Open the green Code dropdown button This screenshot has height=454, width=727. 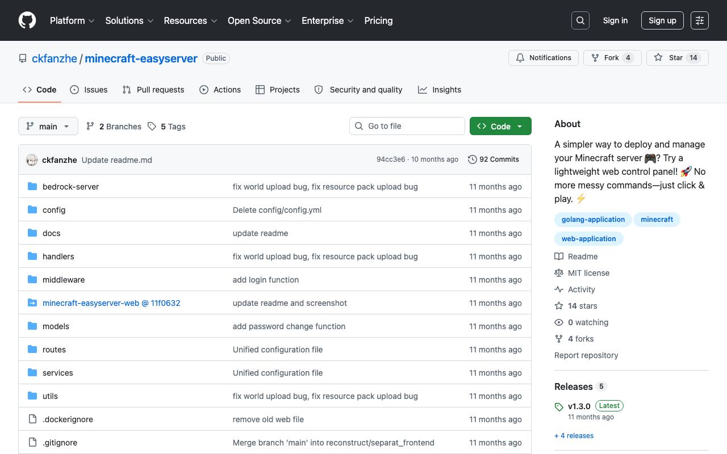click(500, 127)
